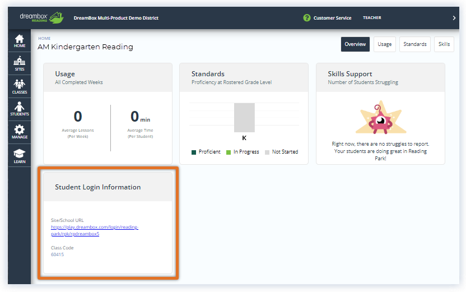
Task: Click the Average Time 0 min value
Action: tap(140, 117)
